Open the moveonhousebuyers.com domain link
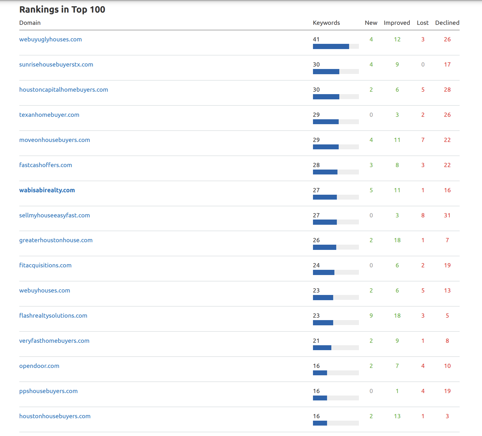This screenshot has width=482, height=436. [55, 140]
